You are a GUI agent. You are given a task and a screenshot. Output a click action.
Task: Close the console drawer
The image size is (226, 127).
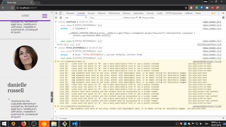pyautogui.click(x=223, y=118)
